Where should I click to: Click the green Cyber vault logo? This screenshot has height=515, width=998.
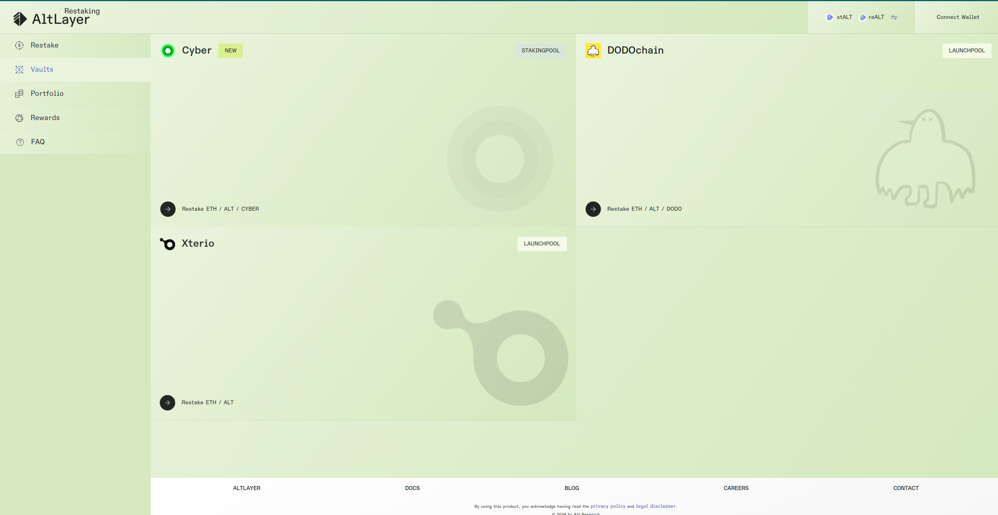(x=168, y=51)
